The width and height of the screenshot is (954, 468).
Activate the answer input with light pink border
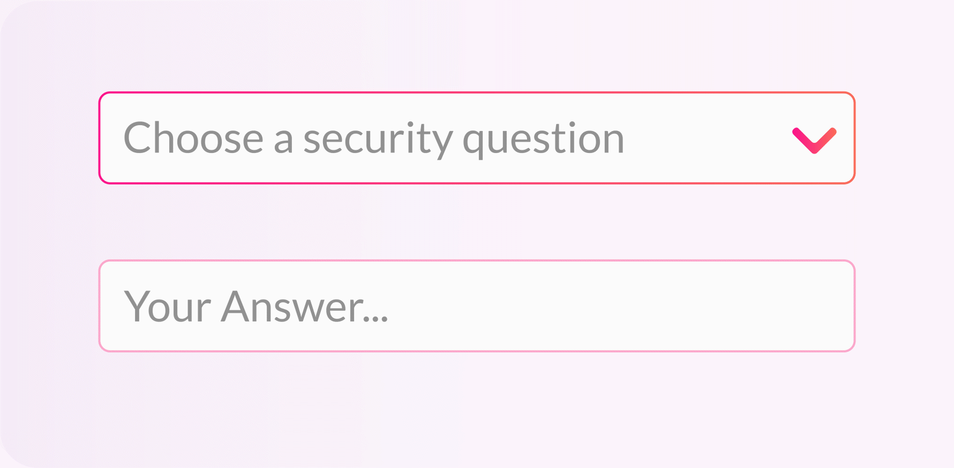[x=477, y=306]
